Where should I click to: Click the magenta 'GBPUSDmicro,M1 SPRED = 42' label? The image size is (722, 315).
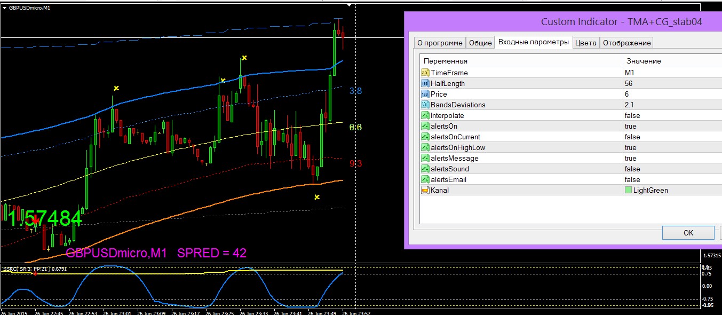point(156,253)
